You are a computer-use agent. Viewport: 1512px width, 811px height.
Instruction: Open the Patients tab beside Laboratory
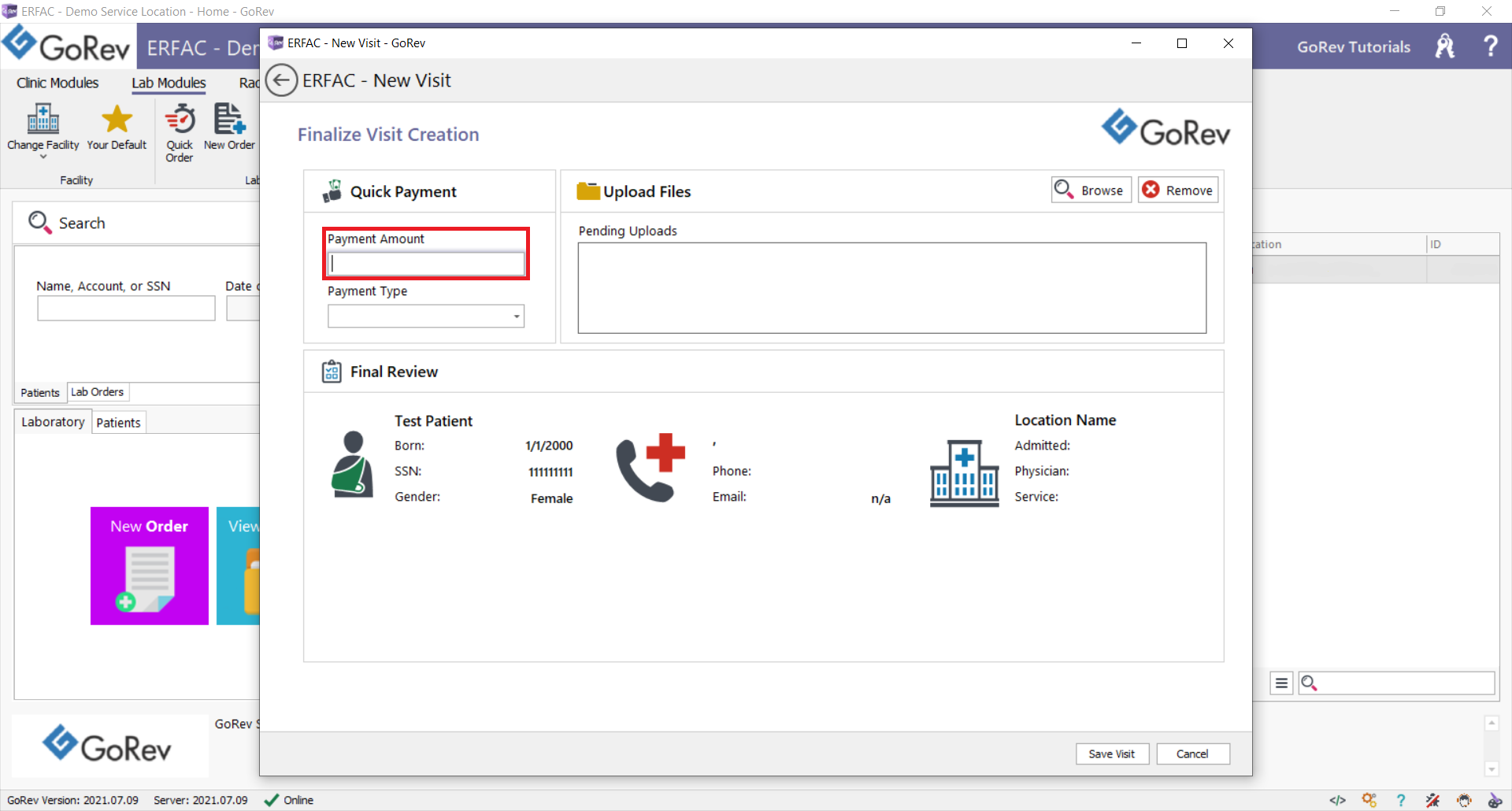coord(118,423)
